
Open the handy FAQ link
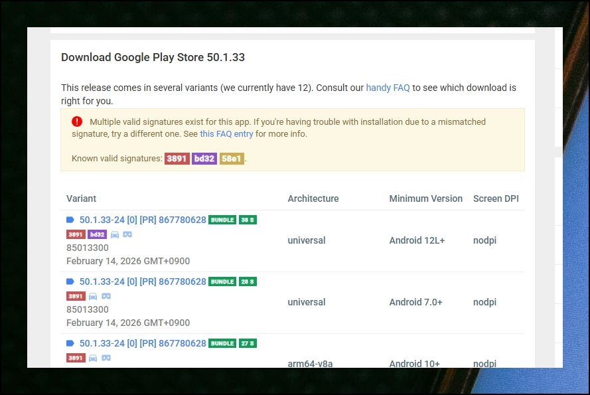[x=388, y=88]
